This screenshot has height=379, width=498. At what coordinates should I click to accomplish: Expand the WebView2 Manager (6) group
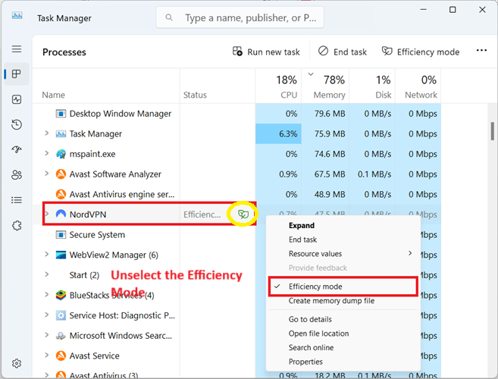47,254
